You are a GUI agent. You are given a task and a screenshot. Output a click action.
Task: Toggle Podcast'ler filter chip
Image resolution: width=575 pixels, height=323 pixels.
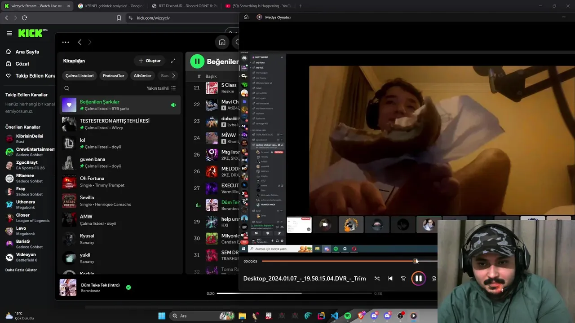point(114,76)
